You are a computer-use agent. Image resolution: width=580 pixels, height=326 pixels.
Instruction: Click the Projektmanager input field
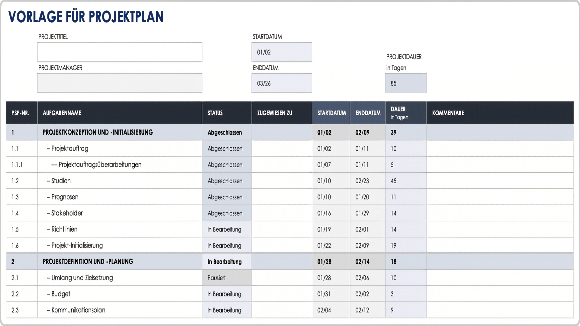[x=120, y=83]
